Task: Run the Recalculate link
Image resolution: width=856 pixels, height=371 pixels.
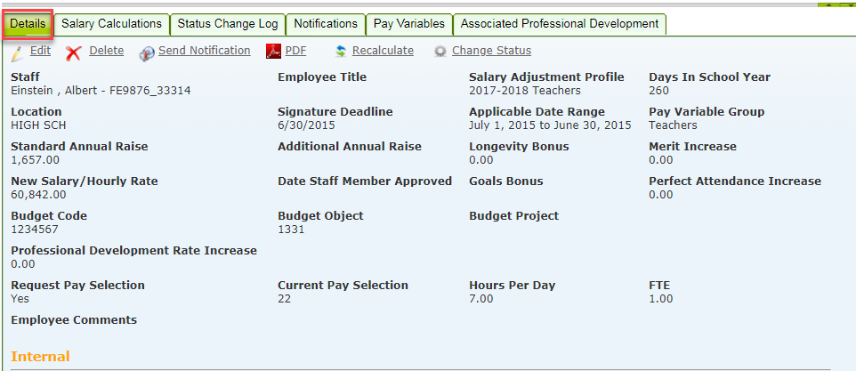Action: coord(383,51)
